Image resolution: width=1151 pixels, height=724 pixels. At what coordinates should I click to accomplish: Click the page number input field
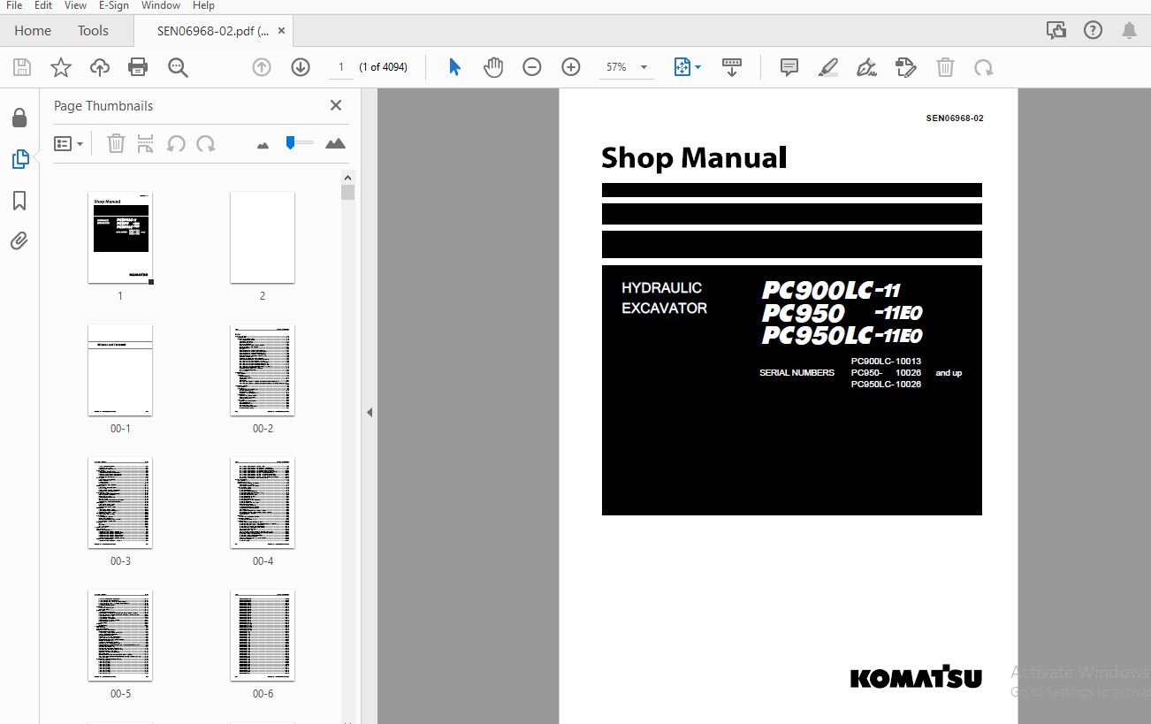tap(340, 67)
